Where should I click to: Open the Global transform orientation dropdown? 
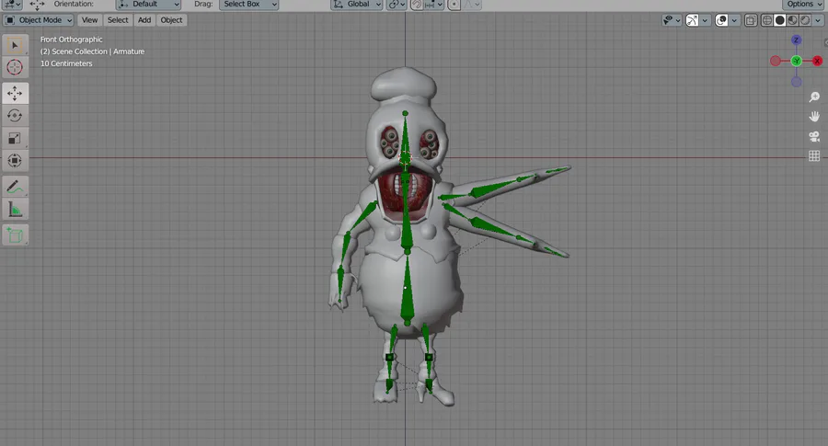[x=356, y=5]
